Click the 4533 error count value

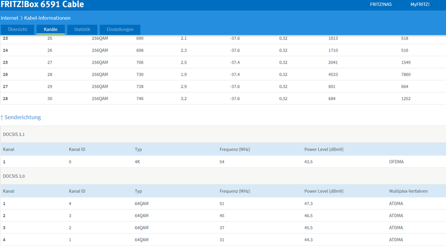click(333, 74)
